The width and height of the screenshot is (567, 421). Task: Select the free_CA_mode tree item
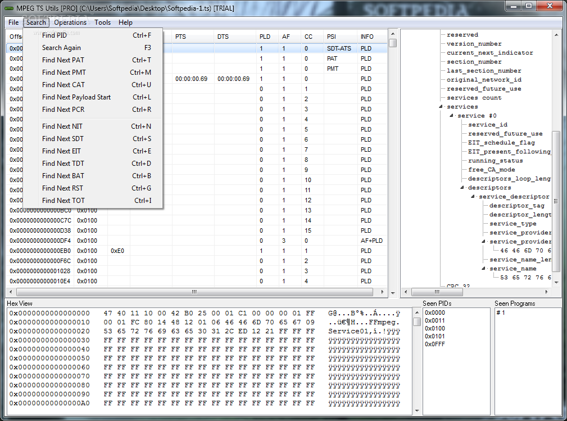coord(491,170)
